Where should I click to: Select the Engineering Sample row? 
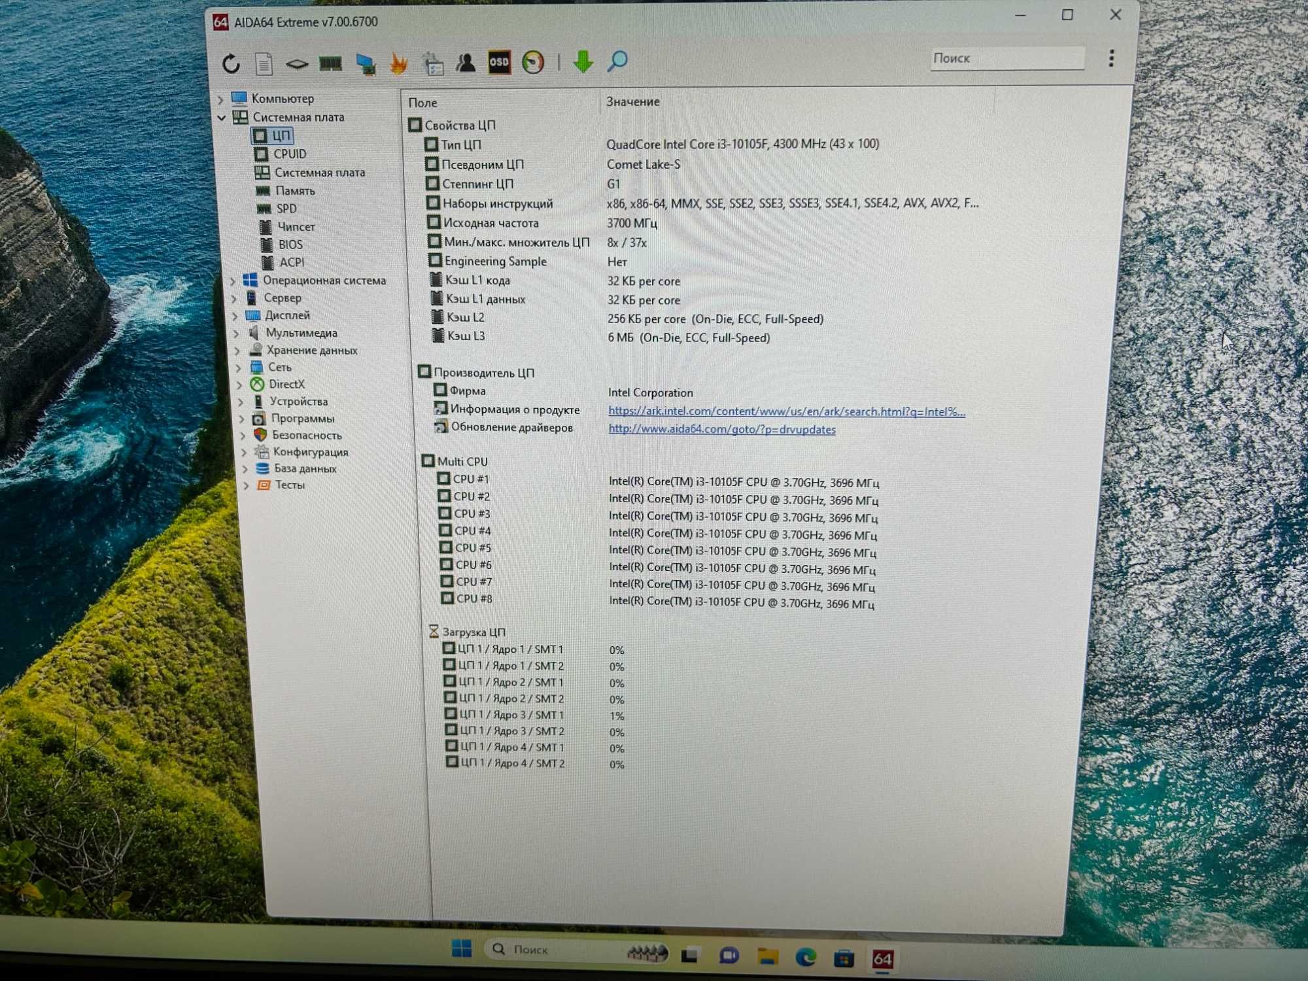(x=528, y=262)
